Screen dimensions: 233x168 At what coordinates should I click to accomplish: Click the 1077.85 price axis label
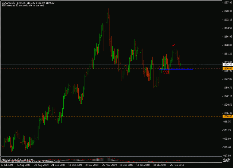tap(228, 79)
